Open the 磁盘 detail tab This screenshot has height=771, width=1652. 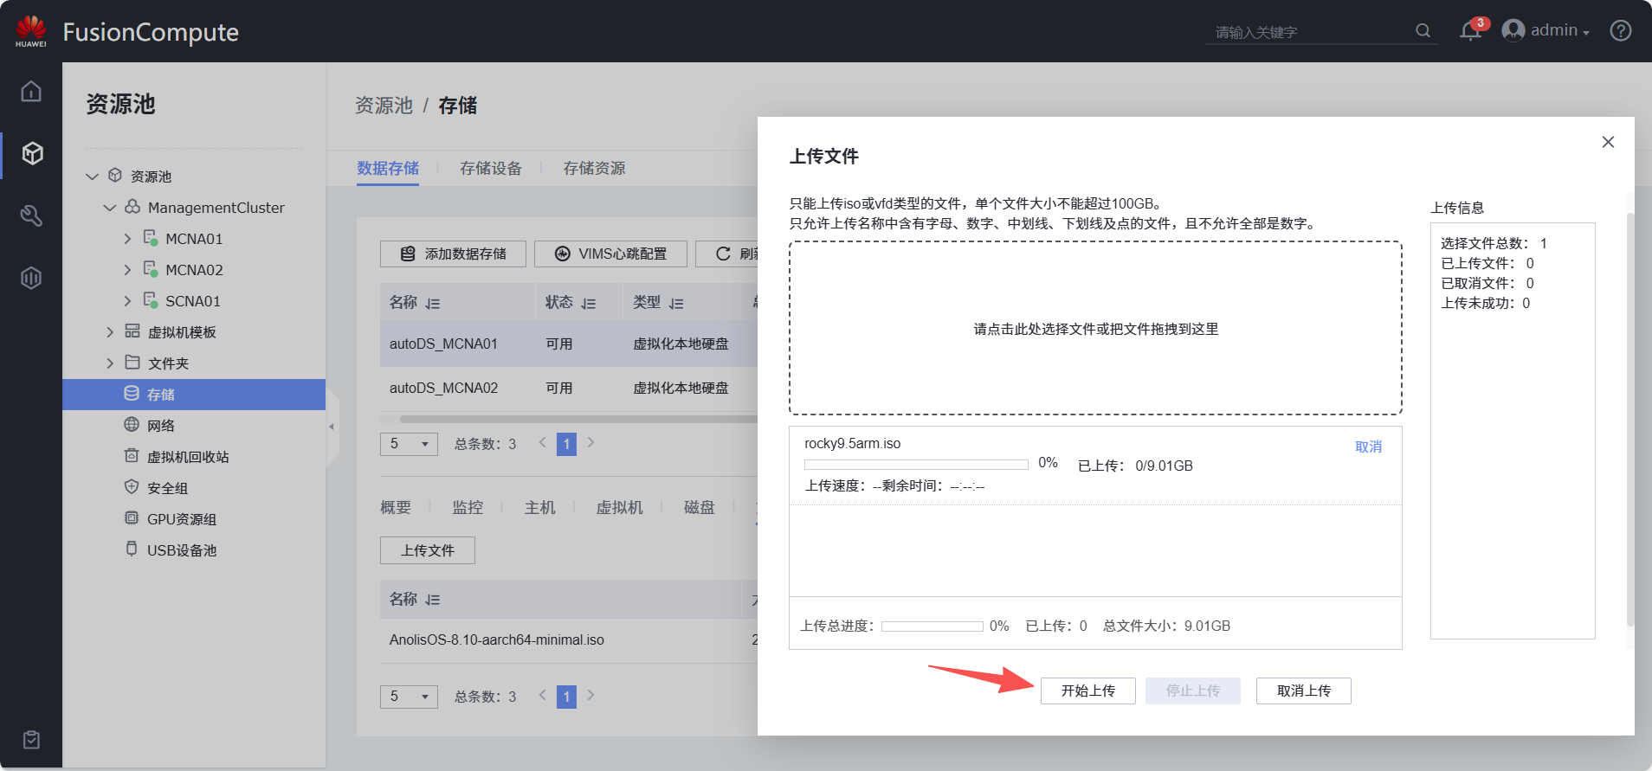[x=700, y=507]
